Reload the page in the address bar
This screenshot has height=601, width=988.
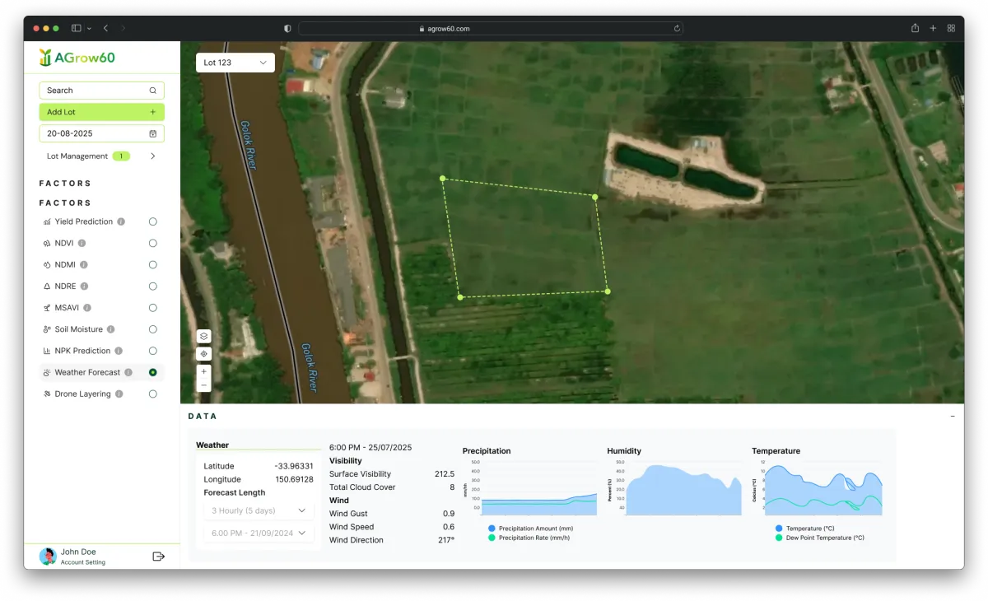point(677,28)
